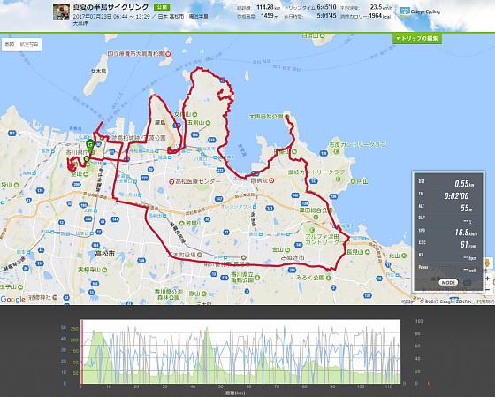
Task: Zoom in the map with plus button
Action: (487, 279)
